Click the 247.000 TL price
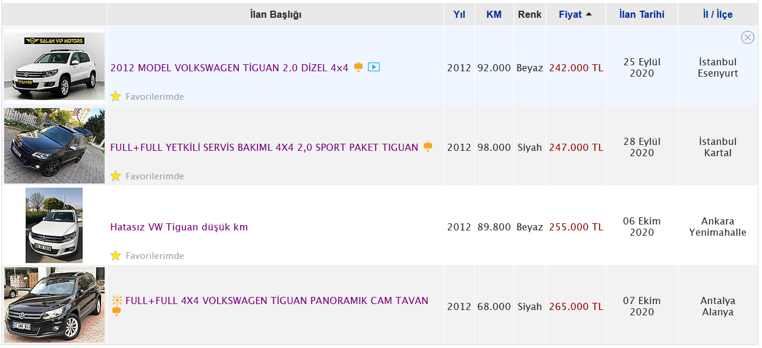 (576, 147)
